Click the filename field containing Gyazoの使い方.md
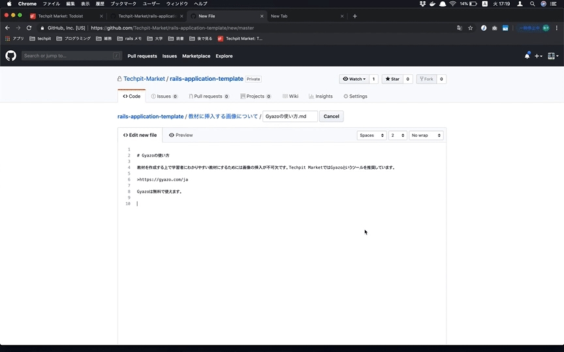 pos(289,116)
